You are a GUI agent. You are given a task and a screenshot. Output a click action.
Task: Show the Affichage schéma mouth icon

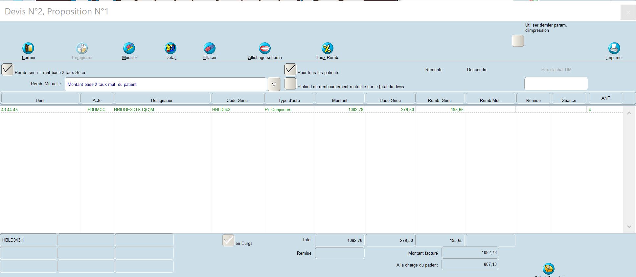(x=265, y=48)
